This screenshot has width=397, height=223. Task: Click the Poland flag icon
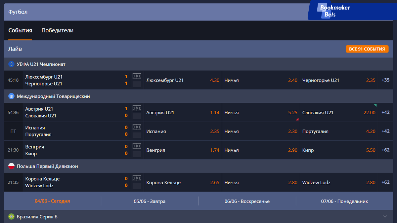point(12,166)
